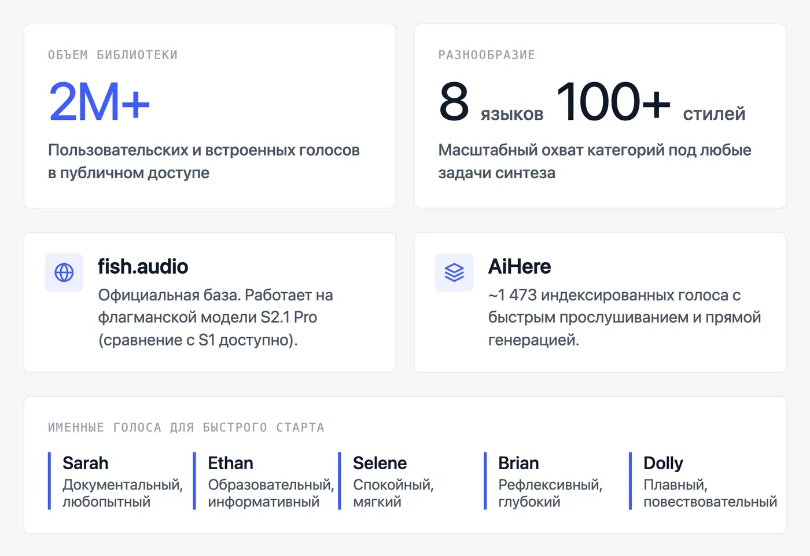
Task: Select the Dolly voice name
Action: pos(663,463)
